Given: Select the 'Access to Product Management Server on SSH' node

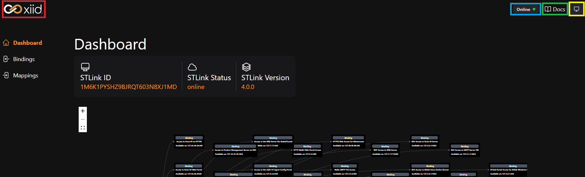Looking at the screenshot, I should point(235,150).
